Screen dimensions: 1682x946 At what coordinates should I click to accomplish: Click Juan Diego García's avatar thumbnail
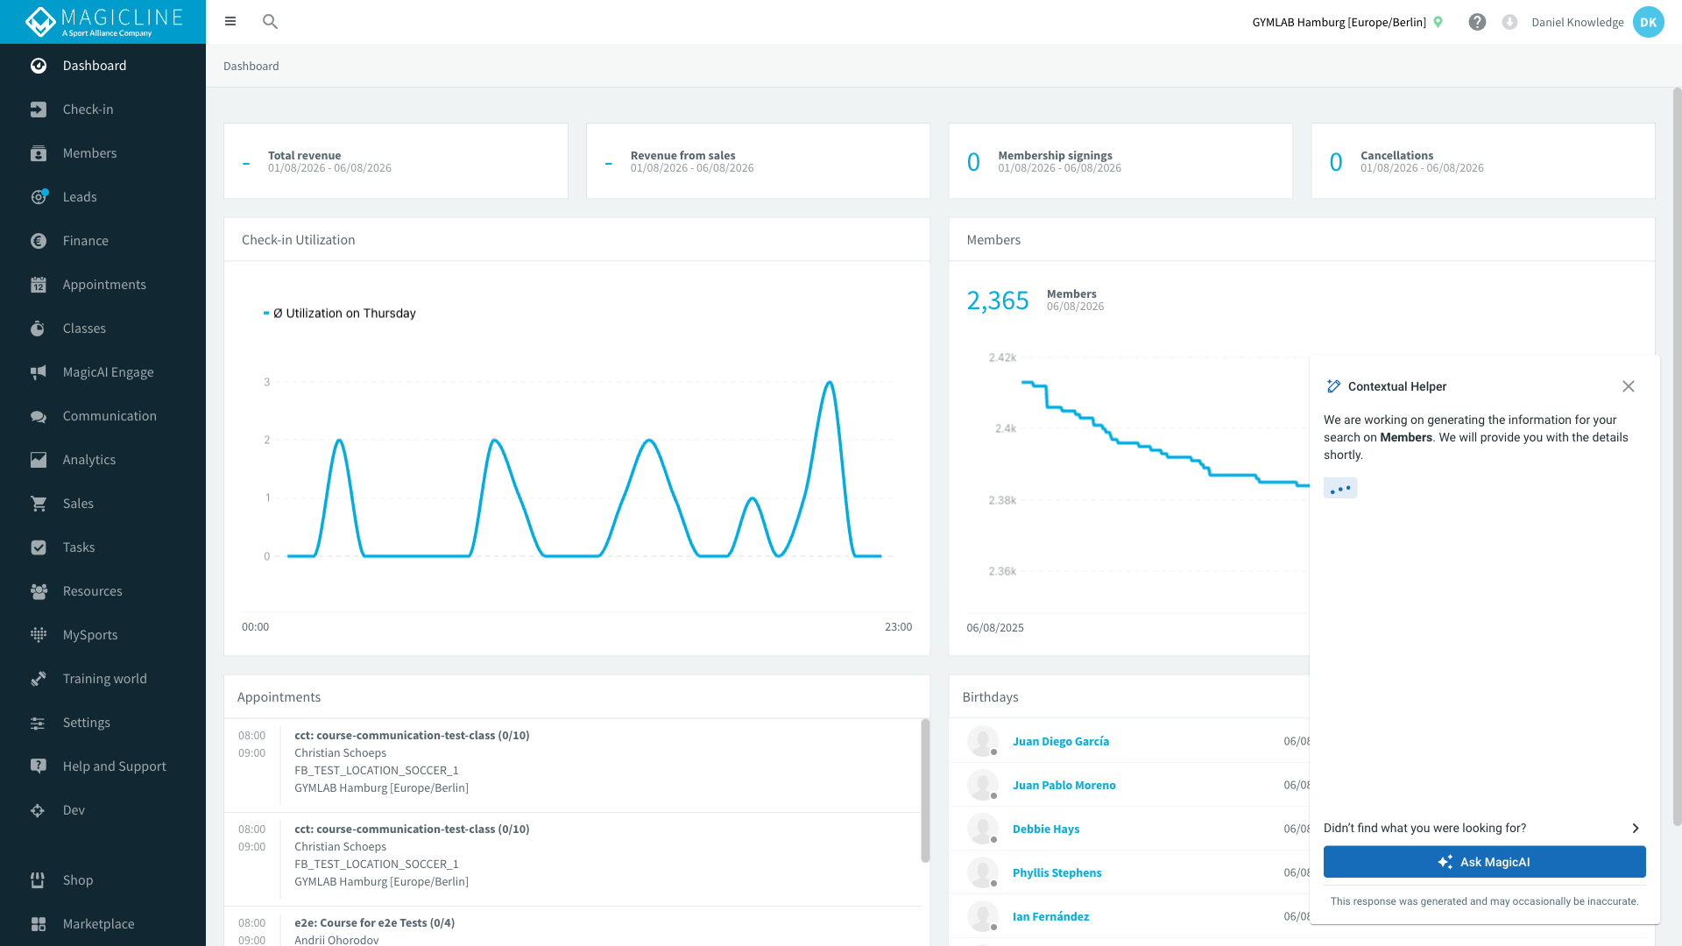tap(982, 741)
